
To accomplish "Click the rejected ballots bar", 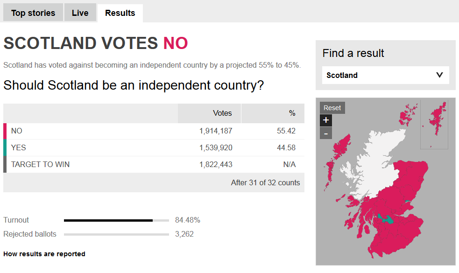I will (x=116, y=234).
